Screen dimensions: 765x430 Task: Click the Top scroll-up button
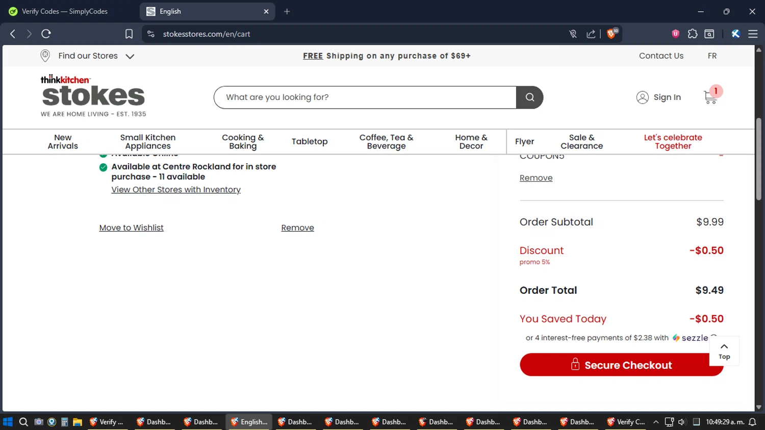724,351
